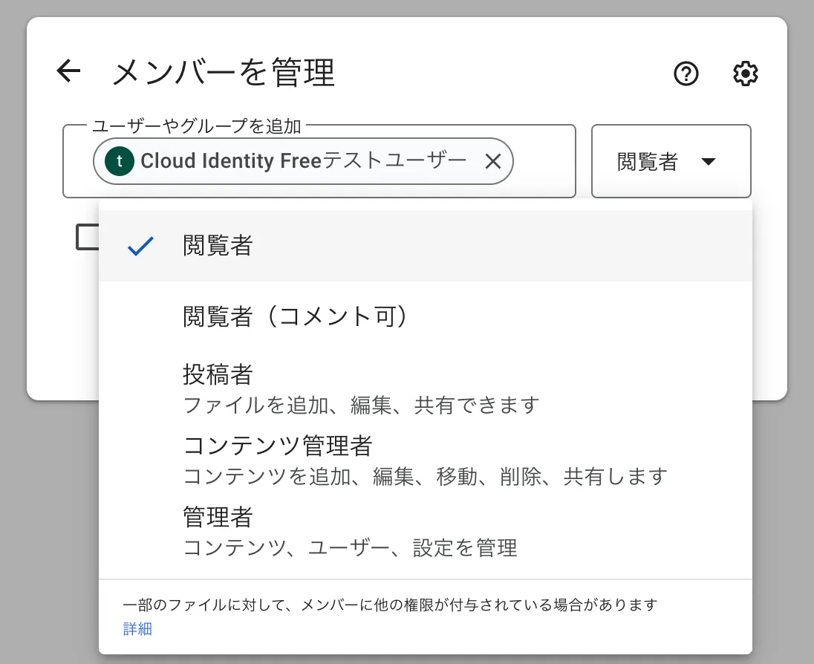
Task: Click the ユーザーやグループを追加 field label
Action: [x=196, y=126]
